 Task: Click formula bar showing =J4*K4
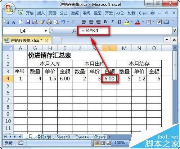[x=125, y=31]
